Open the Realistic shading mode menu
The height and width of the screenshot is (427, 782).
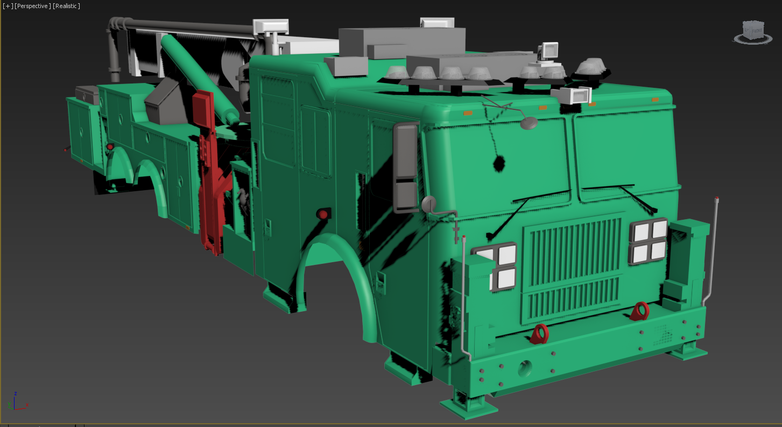66,6
